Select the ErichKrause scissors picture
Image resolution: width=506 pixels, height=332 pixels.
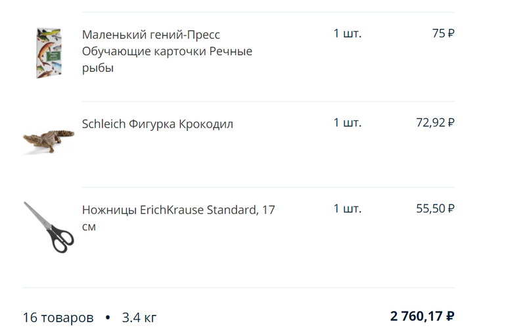pyautogui.click(x=49, y=227)
